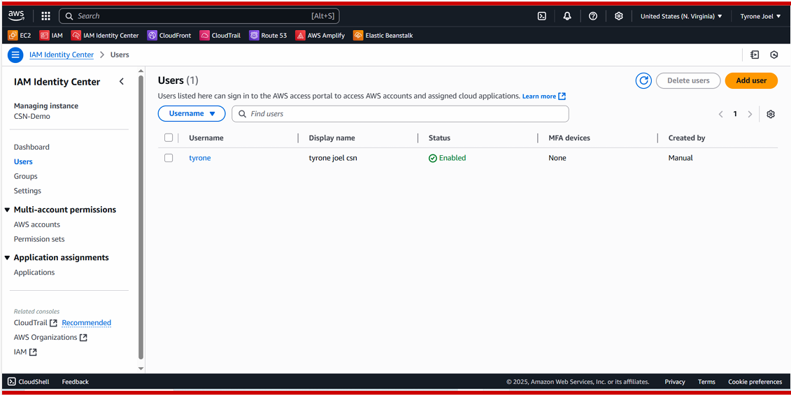Open the Username filter dropdown

[x=192, y=113]
